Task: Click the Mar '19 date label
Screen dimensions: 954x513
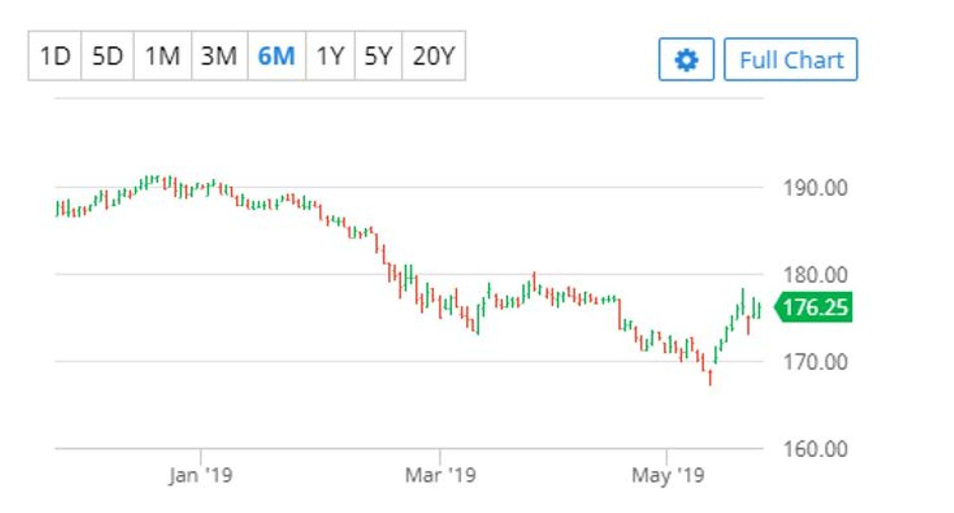Action: click(x=440, y=475)
